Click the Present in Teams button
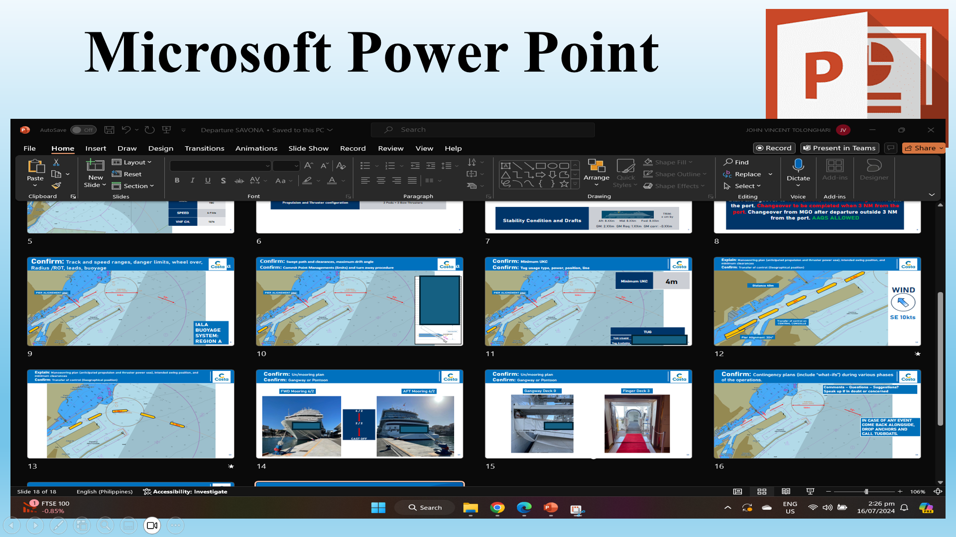Screen dimensions: 956x537 (839, 148)
